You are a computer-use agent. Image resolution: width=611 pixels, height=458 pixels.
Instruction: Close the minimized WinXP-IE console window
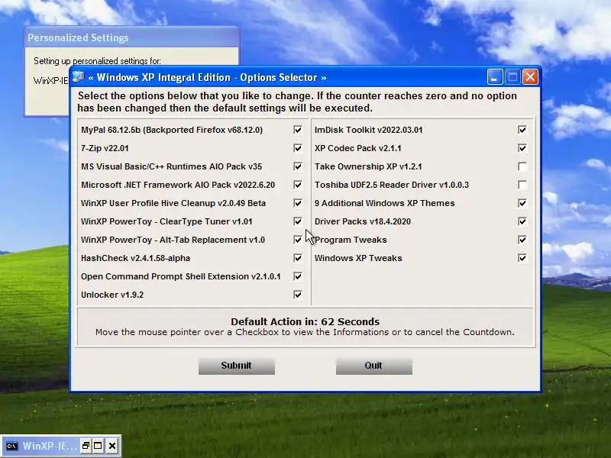click(112, 446)
